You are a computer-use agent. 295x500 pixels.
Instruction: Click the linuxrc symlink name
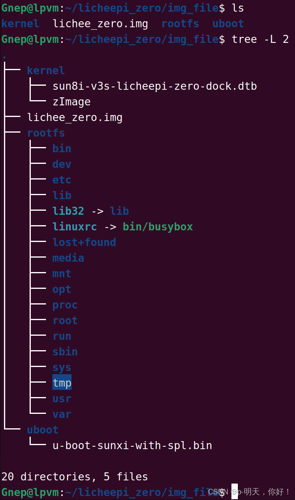[74, 227]
